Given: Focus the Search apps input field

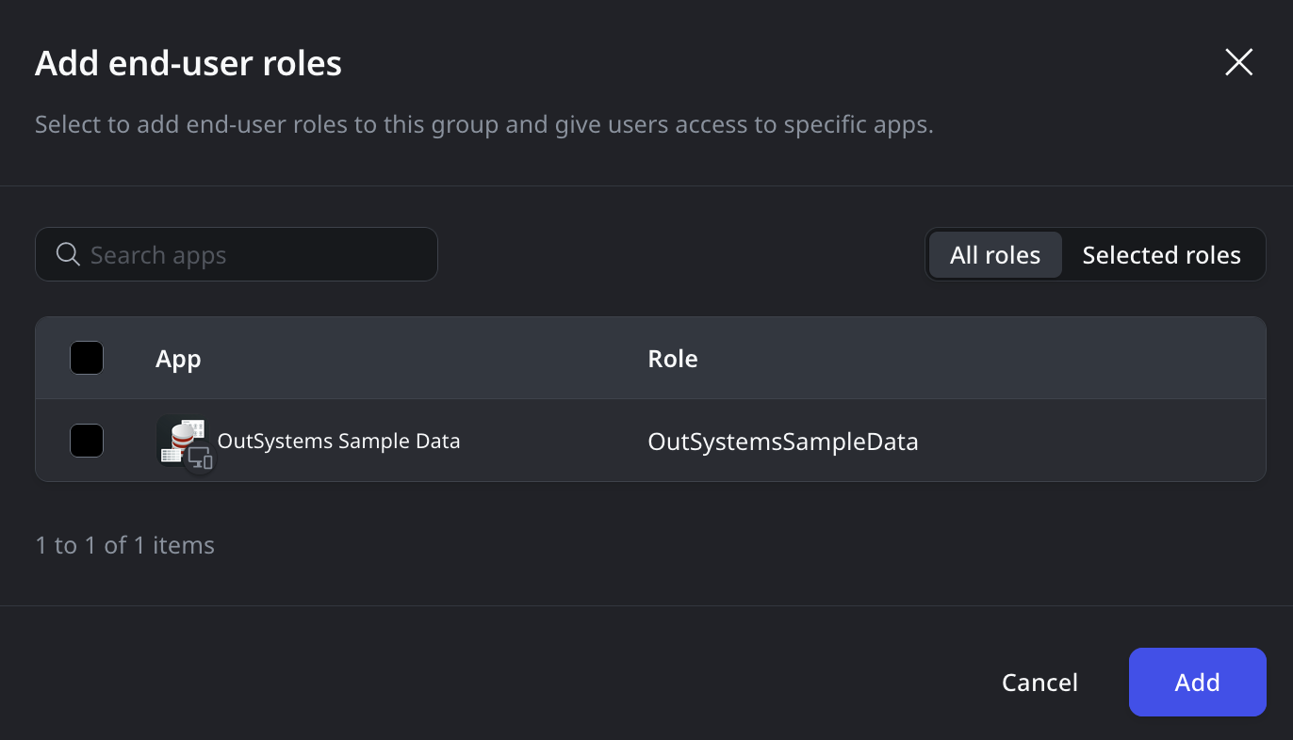Looking at the screenshot, I should [x=237, y=254].
